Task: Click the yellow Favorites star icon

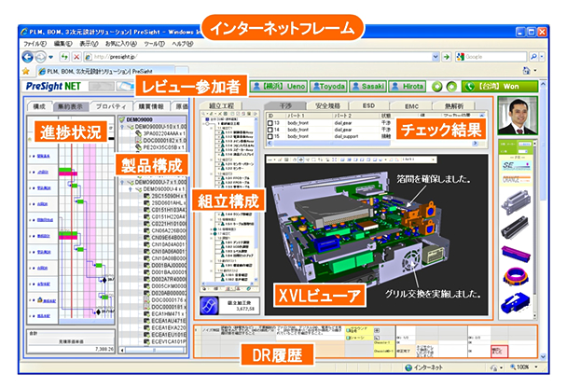Action: [x=26, y=71]
